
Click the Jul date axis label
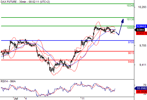(x=16, y=98)
